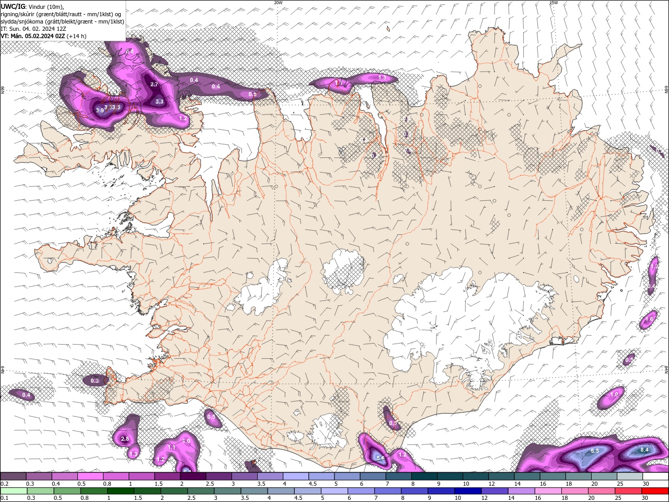Select top legend swatch starting at 3
The image size is (669, 502).
(245, 476)
